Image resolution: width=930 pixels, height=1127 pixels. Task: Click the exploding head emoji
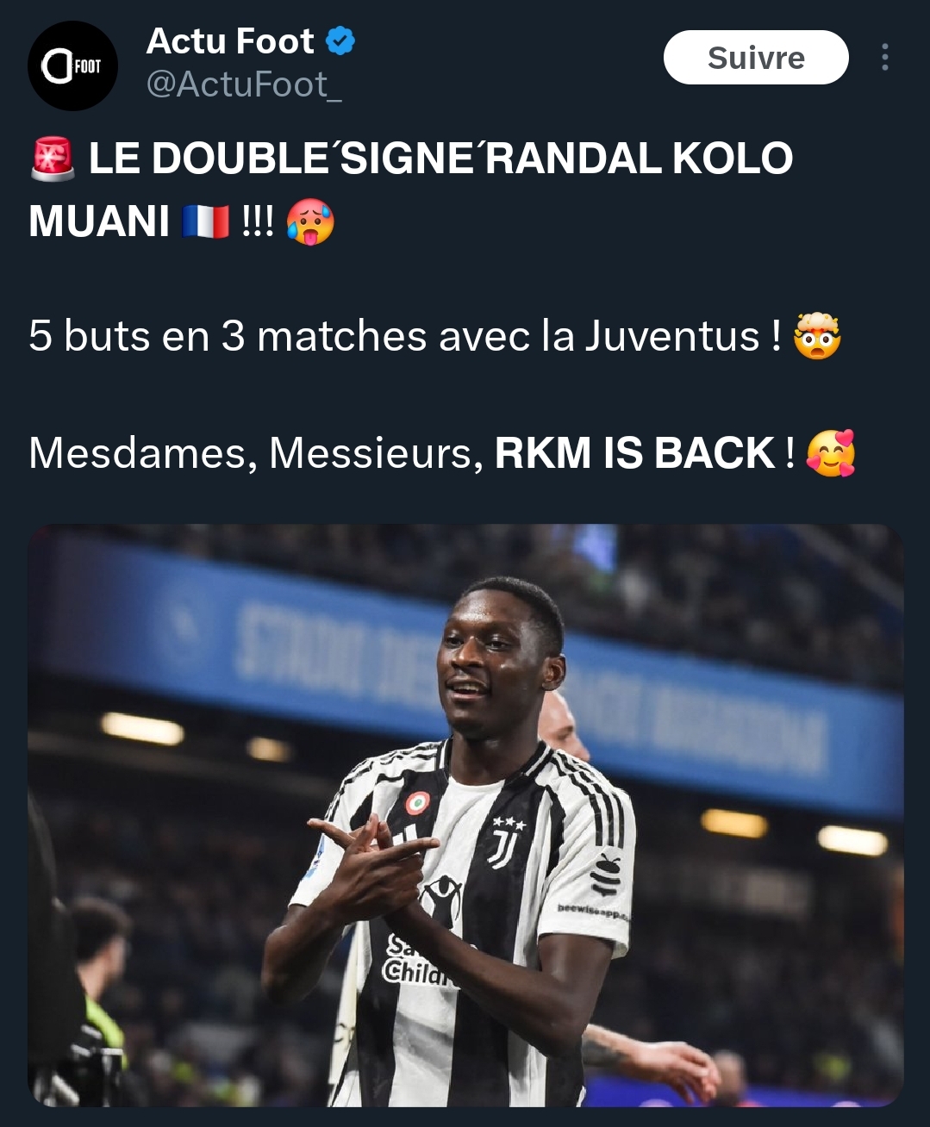coord(817,335)
